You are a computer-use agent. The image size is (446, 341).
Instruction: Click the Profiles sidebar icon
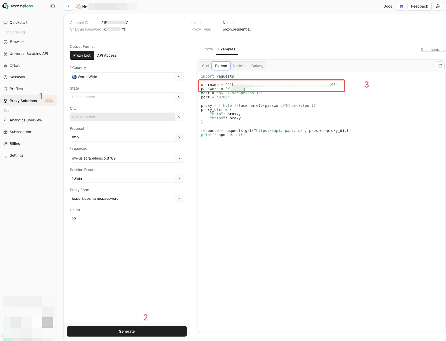(x=5, y=89)
